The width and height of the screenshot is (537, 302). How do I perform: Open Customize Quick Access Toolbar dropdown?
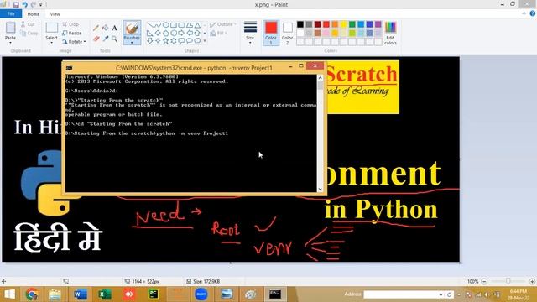click(41, 4)
